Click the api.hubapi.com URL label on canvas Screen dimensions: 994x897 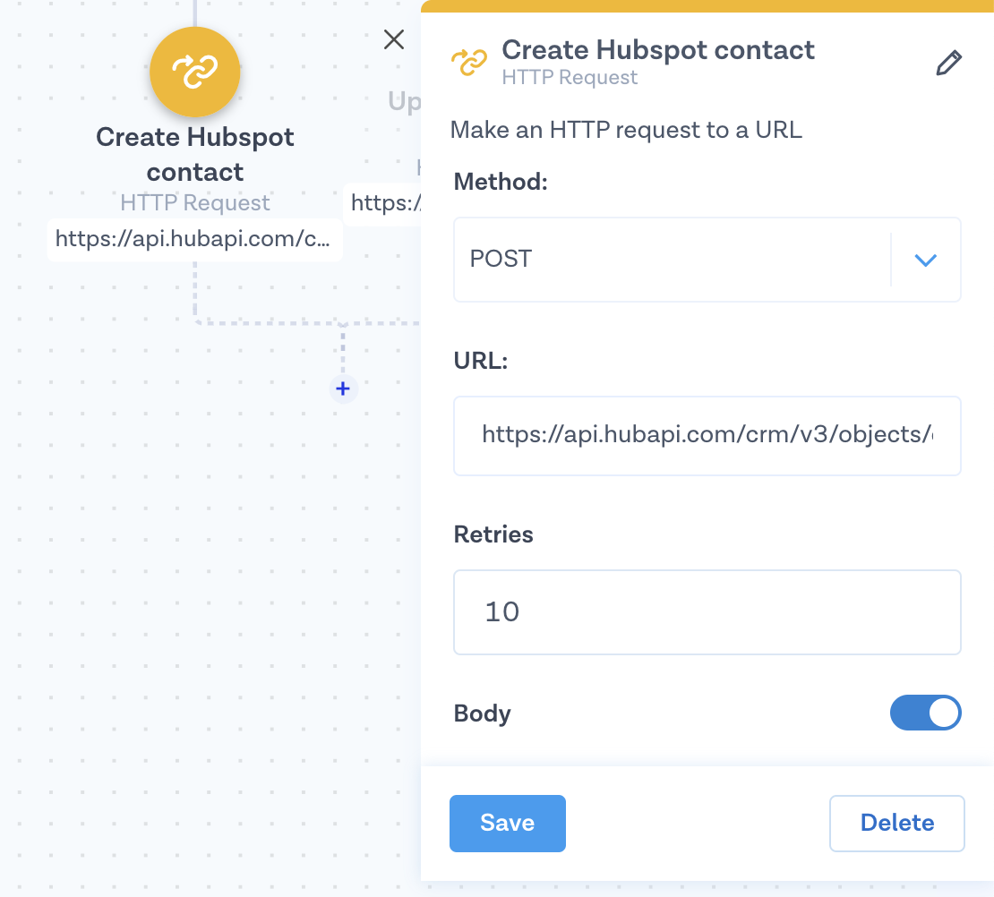point(194,239)
